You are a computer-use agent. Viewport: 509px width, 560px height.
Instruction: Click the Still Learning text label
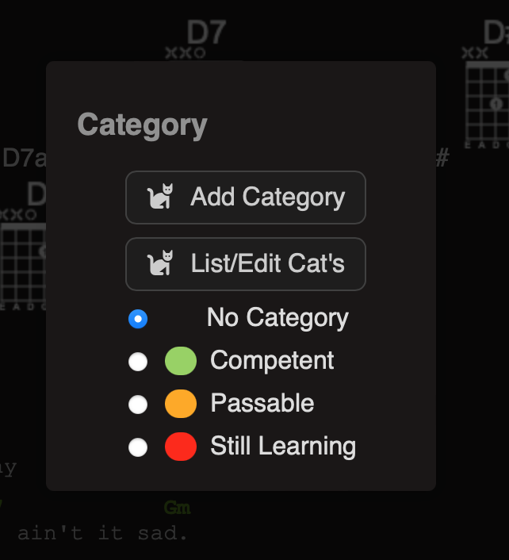[x=282, y=447]
